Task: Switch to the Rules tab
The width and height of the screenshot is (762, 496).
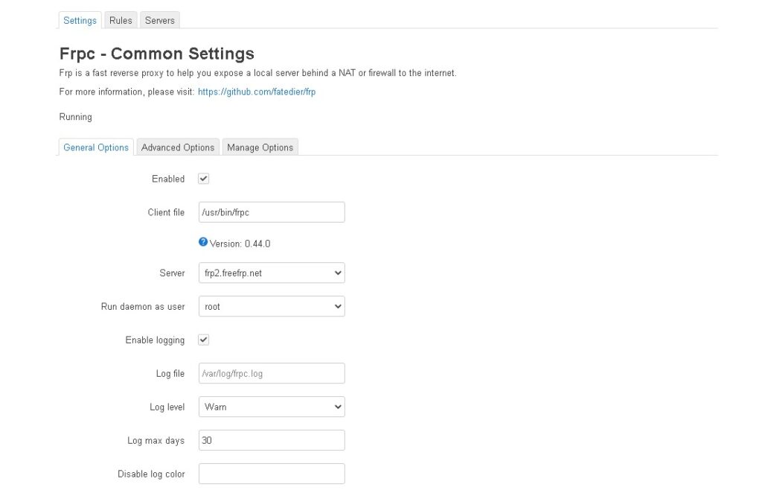Action: coord(121,20)
